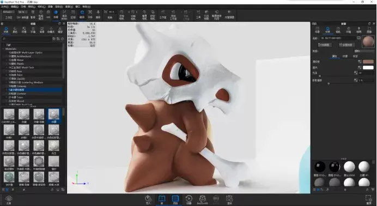This screenshot has height=206, width=377.
Task: Expand the Multi-Layer Optics folder
Action: 7,52
